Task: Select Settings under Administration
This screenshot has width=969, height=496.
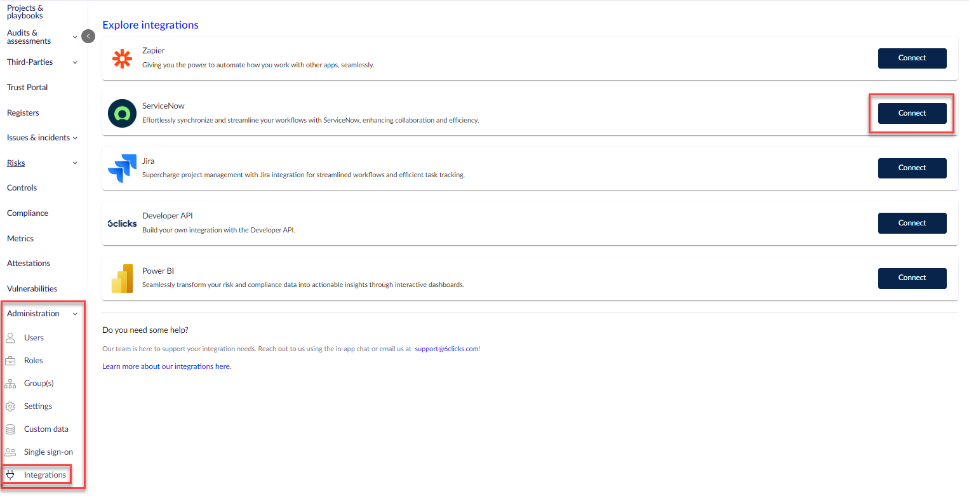Action: coord(38,406)
